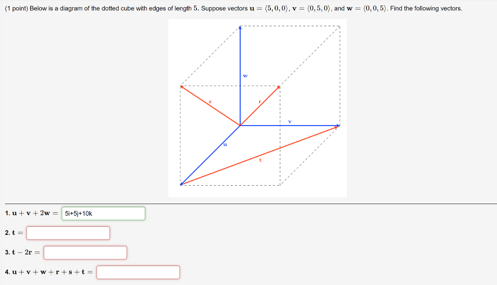Viewport: 497px width, 285px height.
Task: Click the red 't' vector label in diagram
Action: point(260,160)
